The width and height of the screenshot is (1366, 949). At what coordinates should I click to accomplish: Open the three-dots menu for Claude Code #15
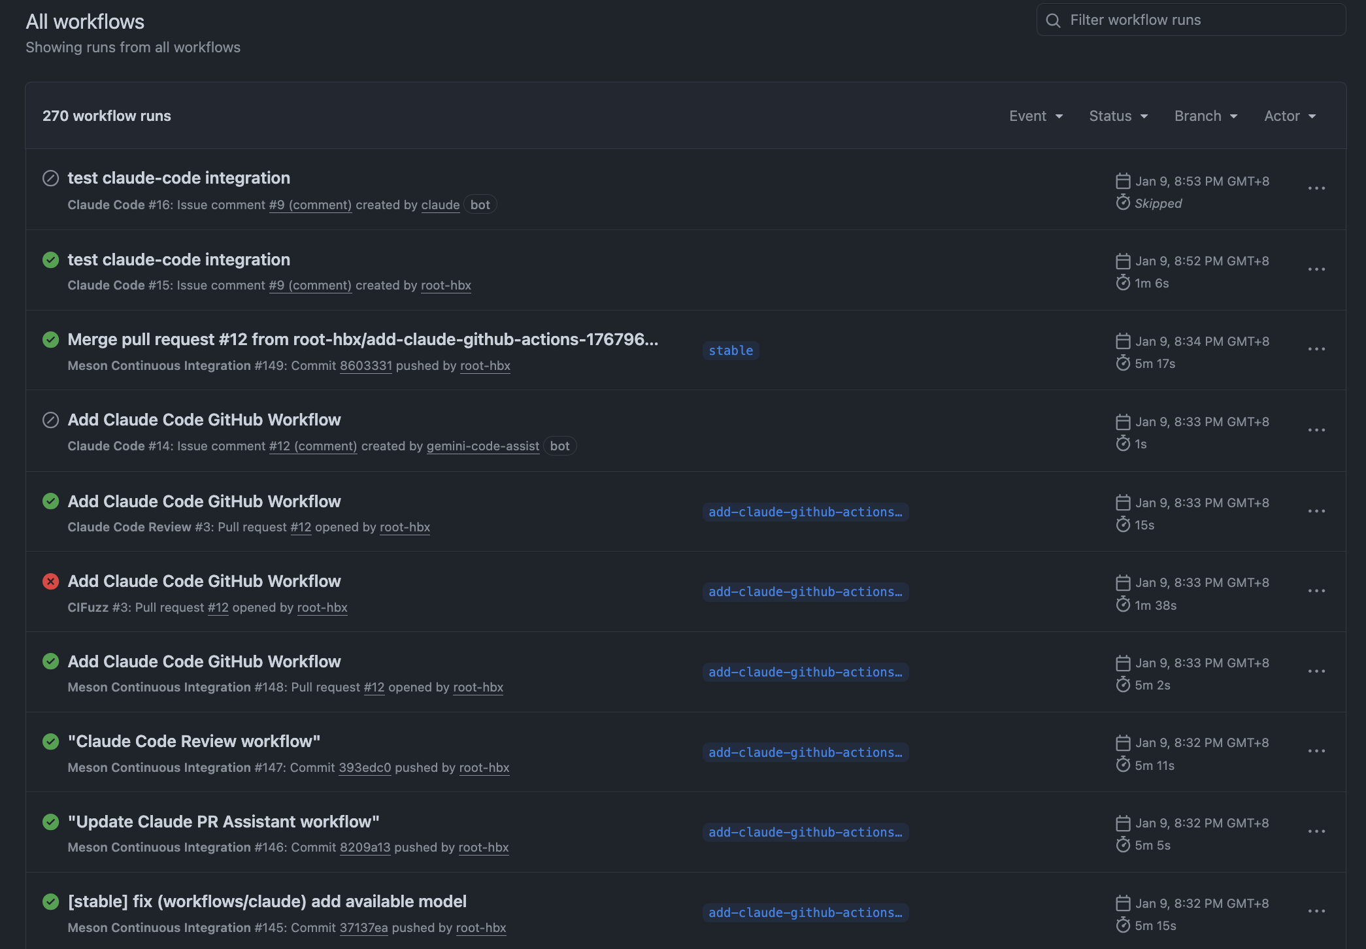(1316, 269)
